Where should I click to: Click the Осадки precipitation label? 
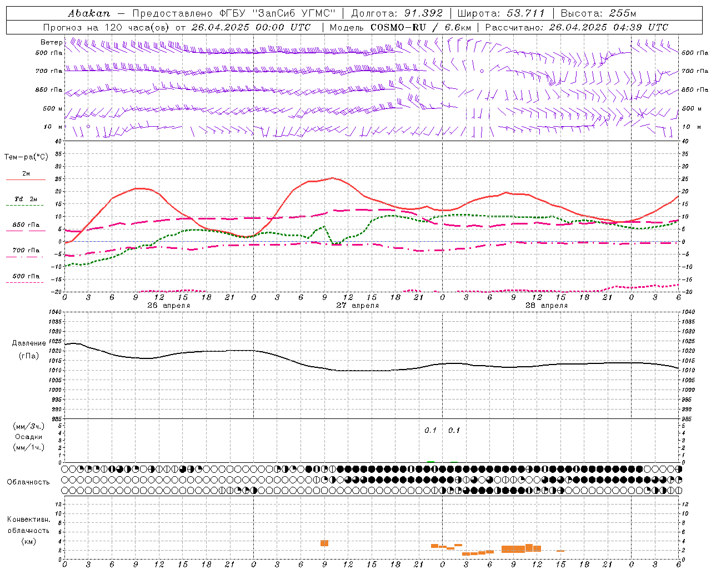[29, 437]
